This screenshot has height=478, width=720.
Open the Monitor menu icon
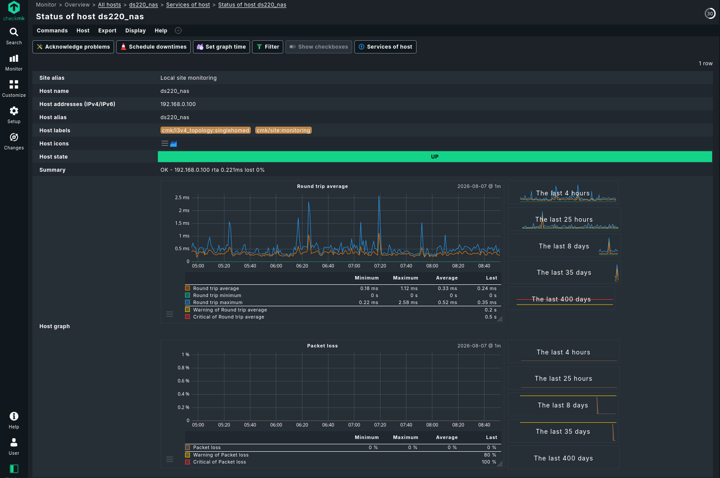point(14,58)
